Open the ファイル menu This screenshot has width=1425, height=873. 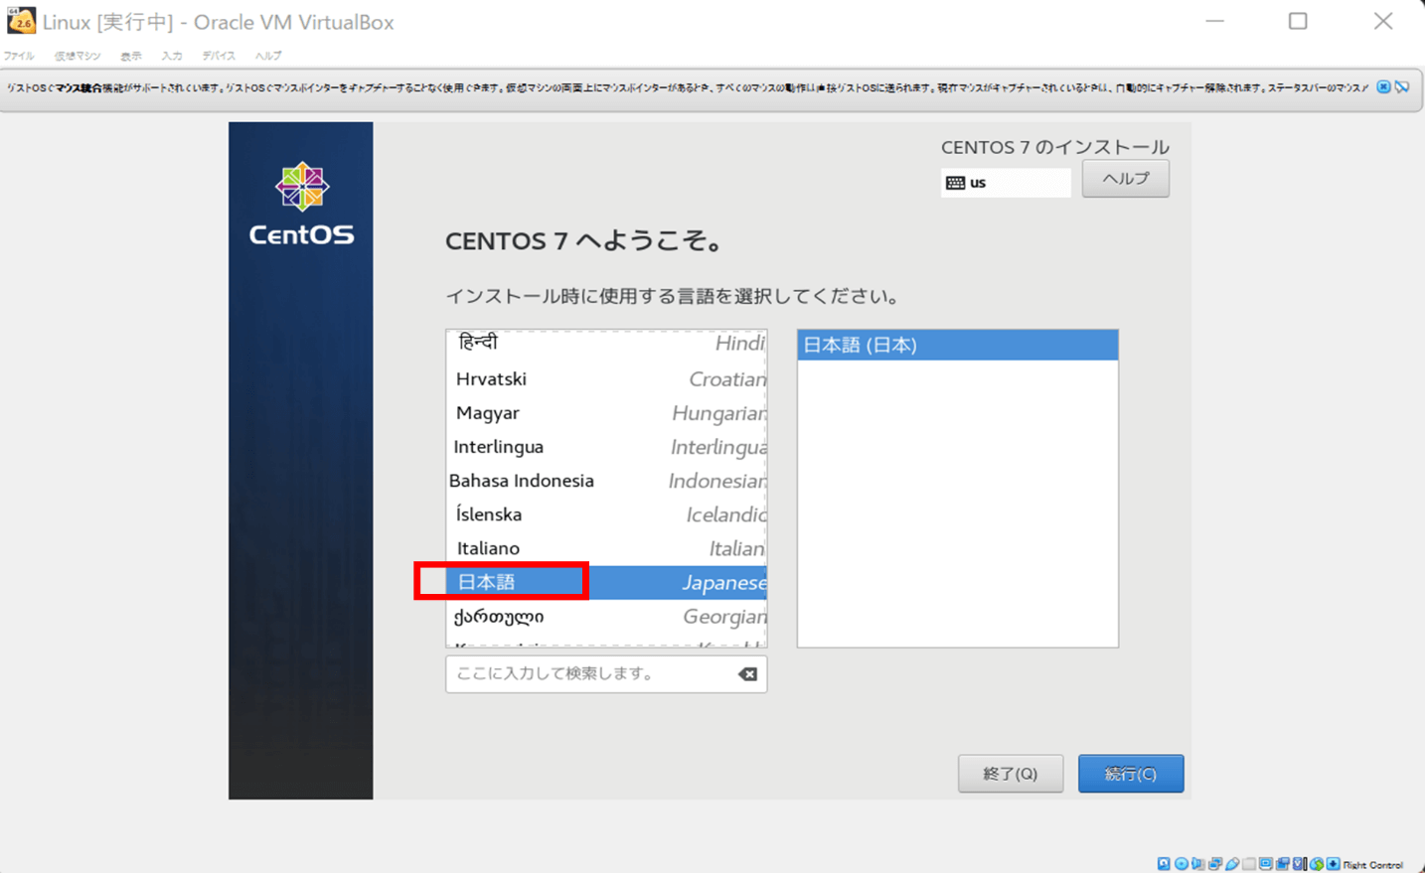tap(19, 56)
